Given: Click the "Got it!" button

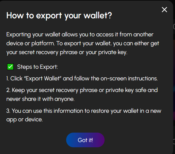Looking at the screenshot, I should (85, 140).
